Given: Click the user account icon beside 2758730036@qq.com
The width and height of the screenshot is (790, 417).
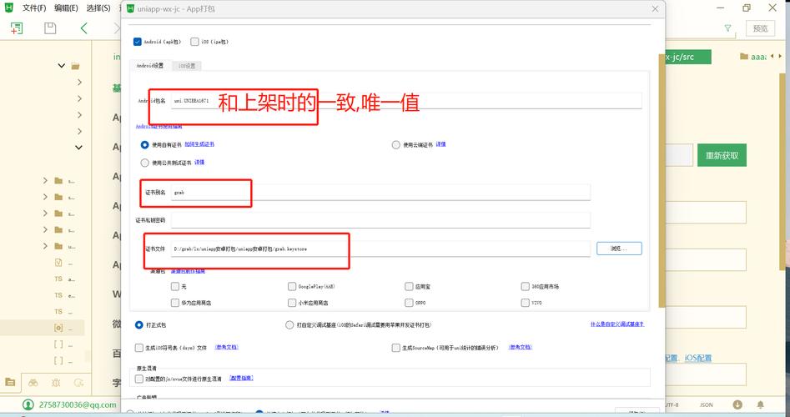Looking at the screenshot, I should pos(28,404).
